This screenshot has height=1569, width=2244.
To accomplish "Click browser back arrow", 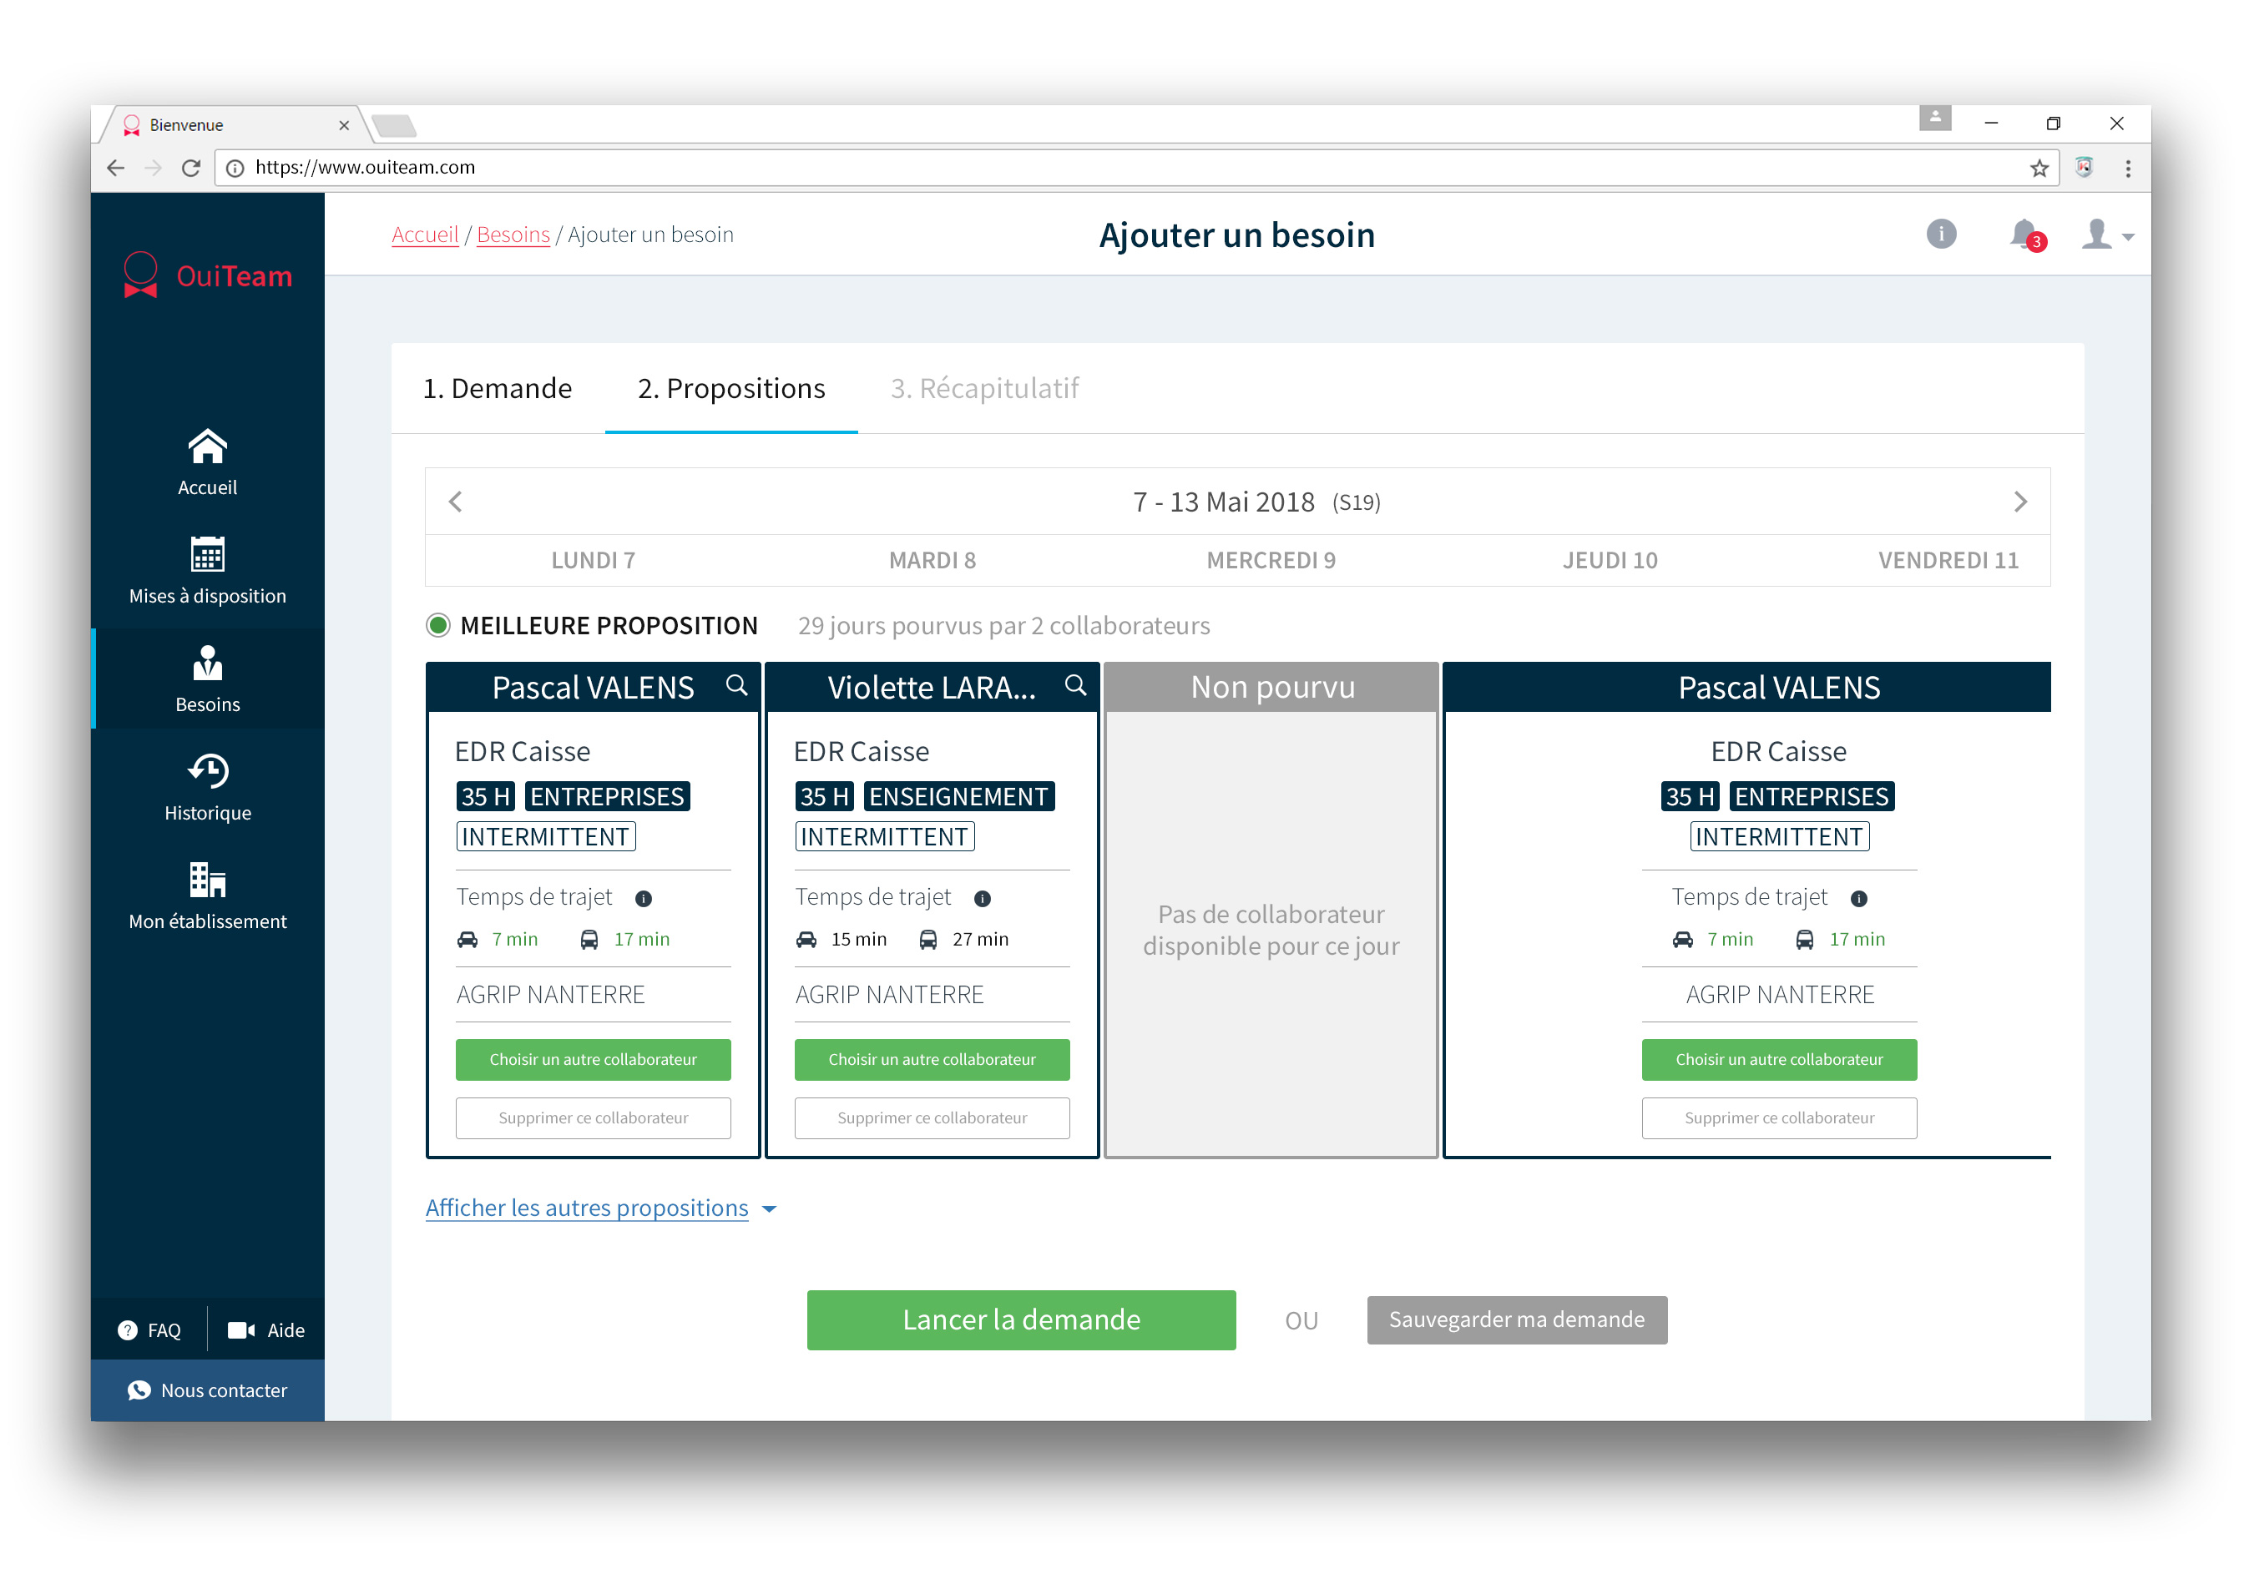I will click(115, 168).
